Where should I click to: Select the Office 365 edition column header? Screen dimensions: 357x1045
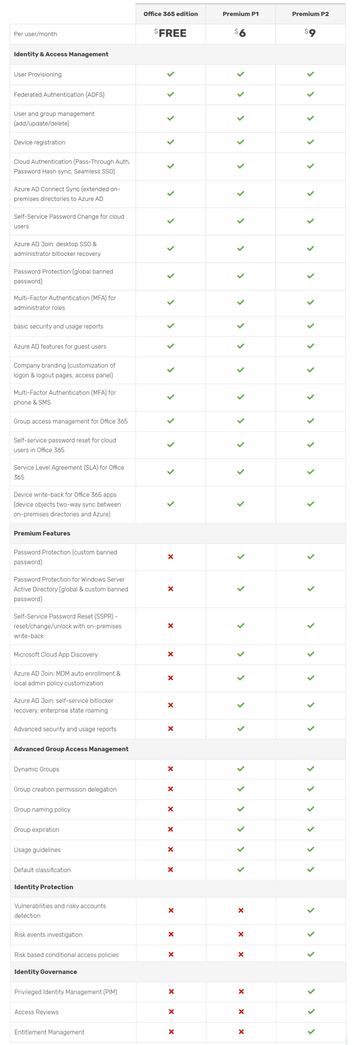point(171,14)
